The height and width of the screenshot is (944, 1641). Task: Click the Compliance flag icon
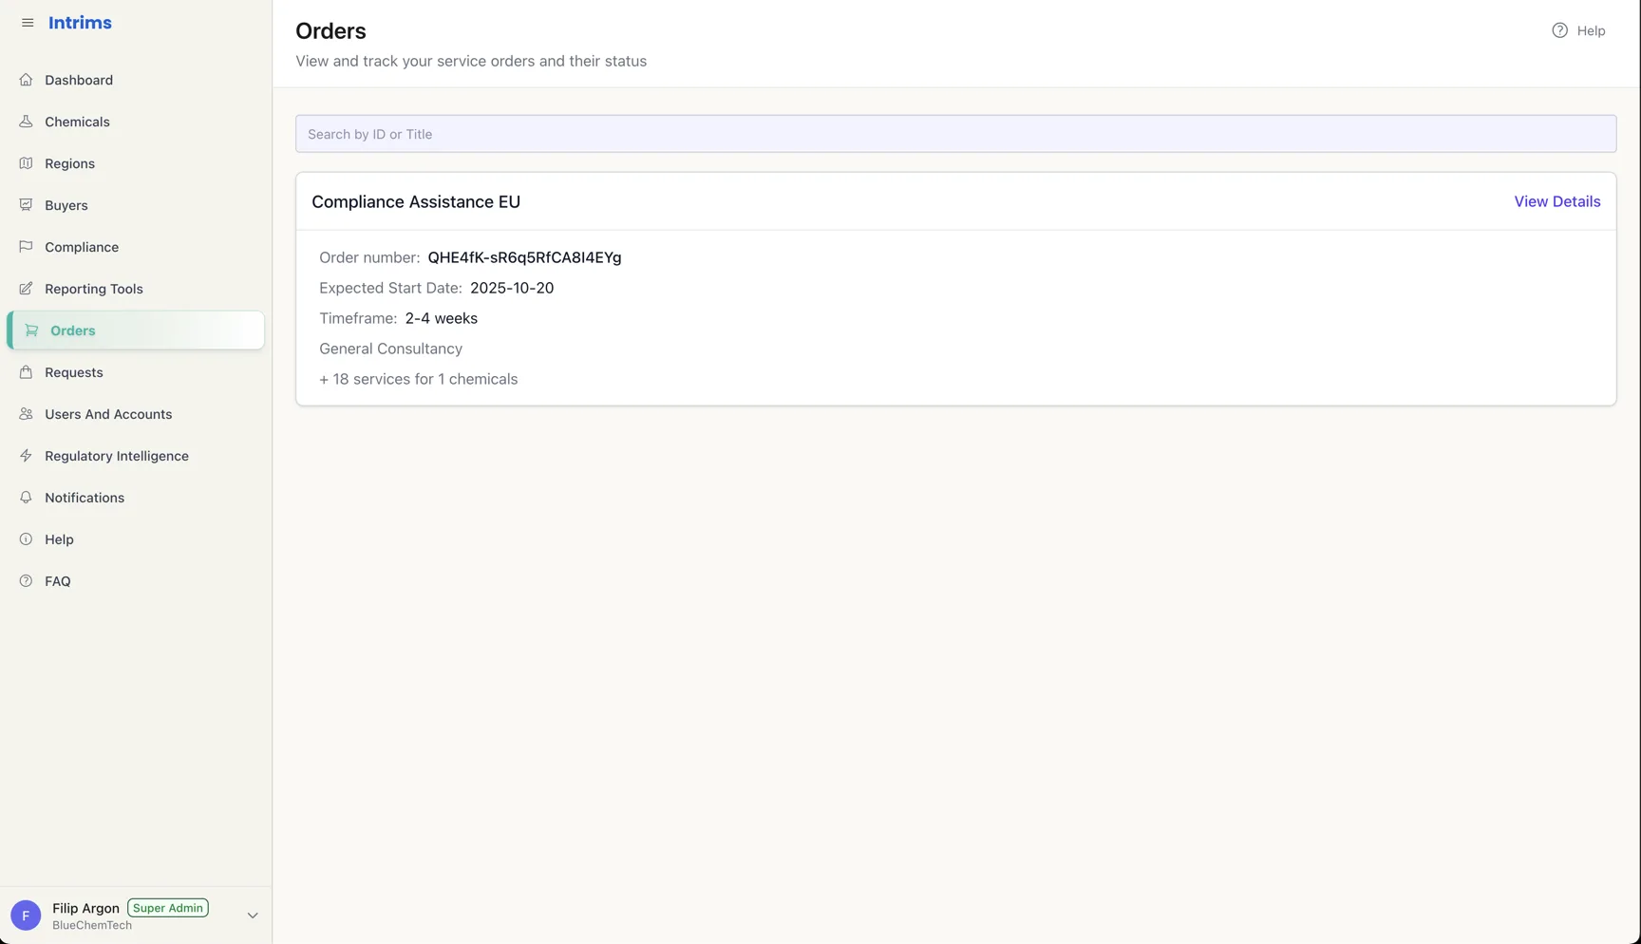pos(26,247)
